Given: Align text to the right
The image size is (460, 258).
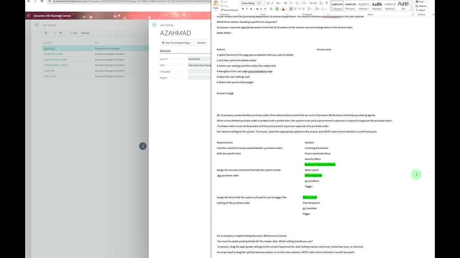Looking at the screenshot, I should tap(299, 9).
